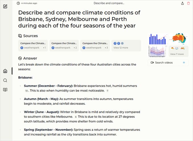Open the Library book icon

[5, 90]
